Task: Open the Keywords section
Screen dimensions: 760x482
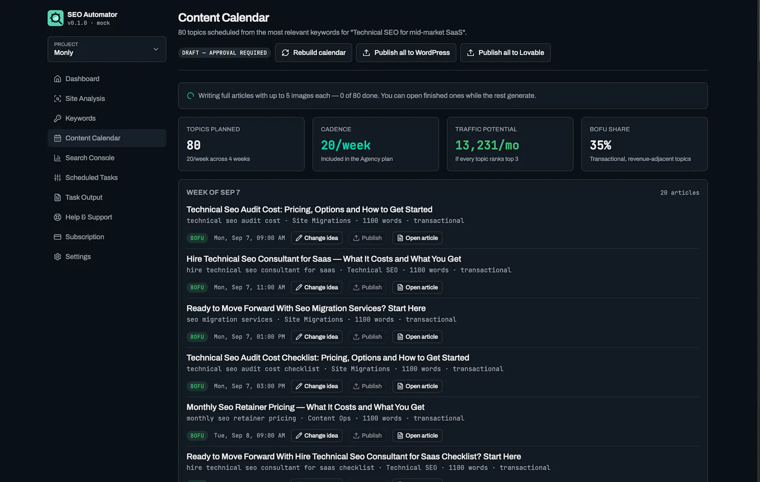Action: coord(107,118)
